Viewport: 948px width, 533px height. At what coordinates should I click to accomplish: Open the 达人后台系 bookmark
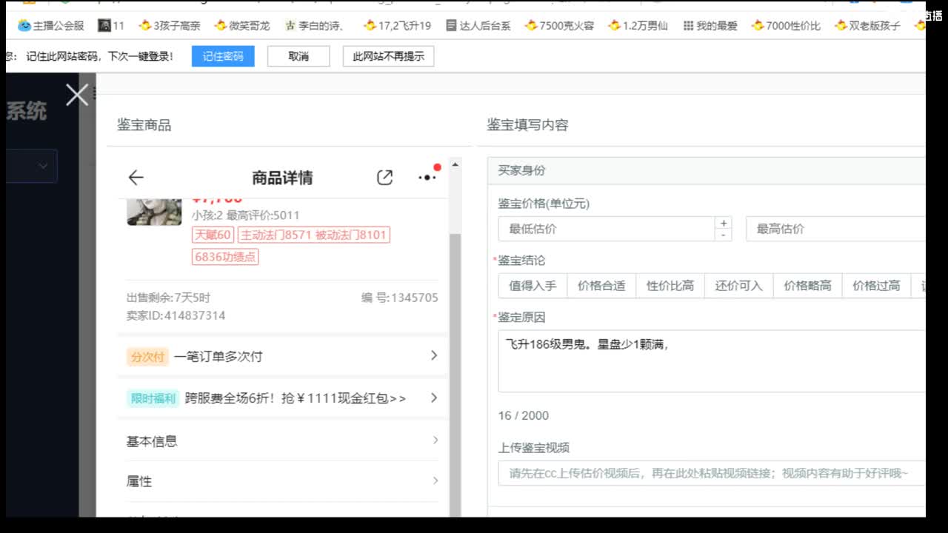click(478, 26)
